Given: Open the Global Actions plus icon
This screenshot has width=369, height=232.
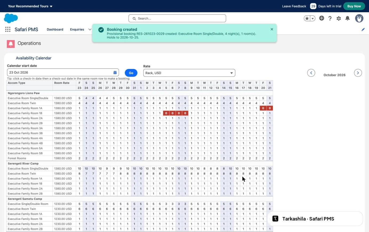Looking at the screenshot, I should point(322,18).
